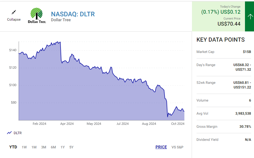The image size is (254, 158).
Task: Click the 52wk Range label
Action: pyautogui.click(x=206, y=83)
